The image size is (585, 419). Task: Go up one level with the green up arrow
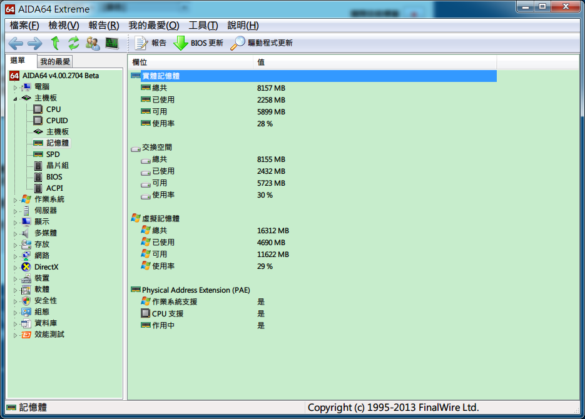click(x=55, y=43)
